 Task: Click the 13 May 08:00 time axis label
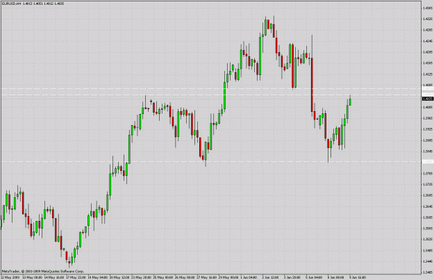tap(32, 277)
